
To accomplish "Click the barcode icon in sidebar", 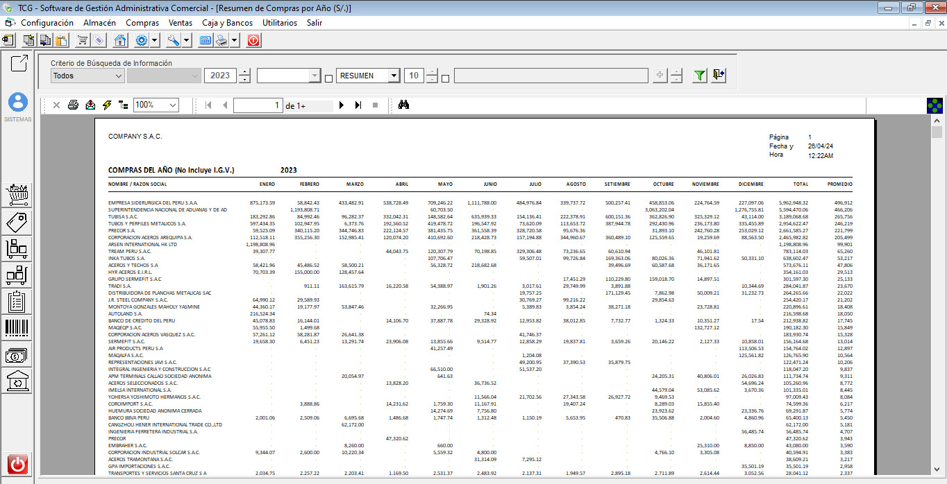I will pos(17,329).
